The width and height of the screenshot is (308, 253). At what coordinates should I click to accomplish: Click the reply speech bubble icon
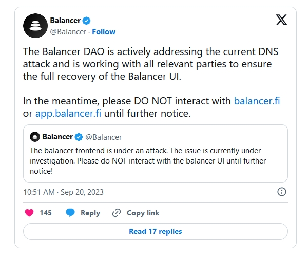click(70, 213)
